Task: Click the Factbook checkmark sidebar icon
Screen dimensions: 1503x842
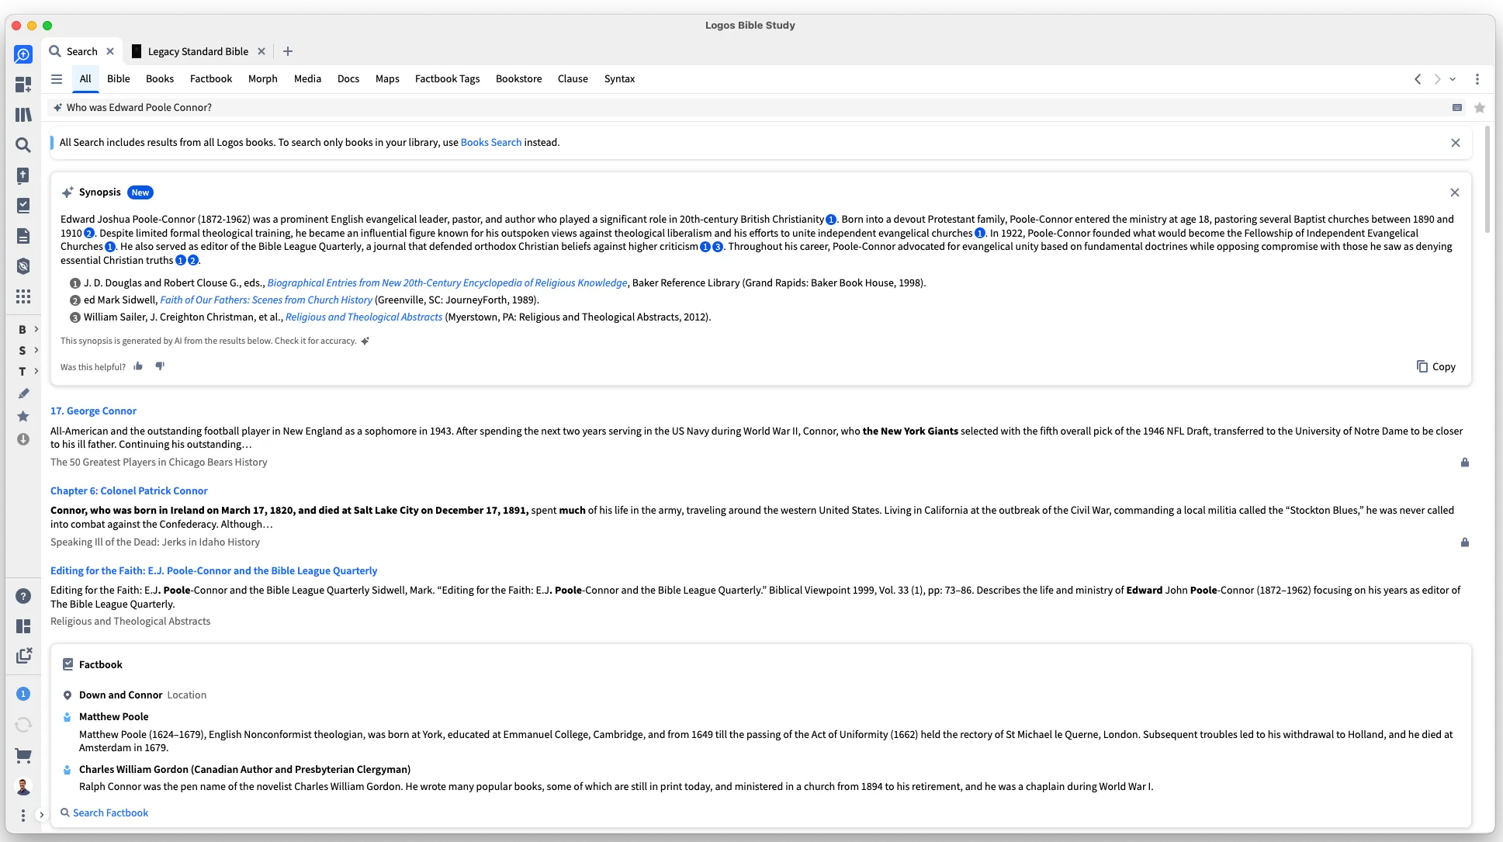Action: tap(23, 206)
